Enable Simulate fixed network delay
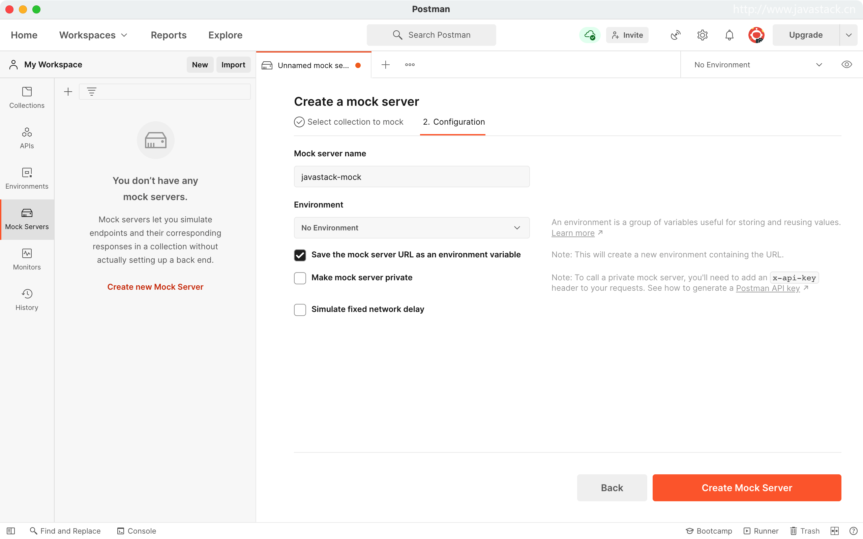This screenshot has height=539, width=863. click(x=300, y=310)
